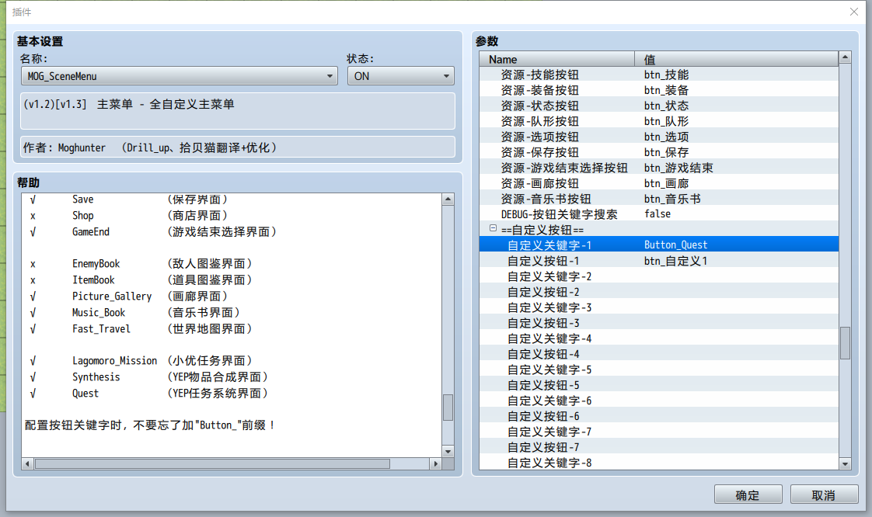Open the ON status dropdown
The height and width of the screenshot is (517, 872).
click(x=400, y=76)
